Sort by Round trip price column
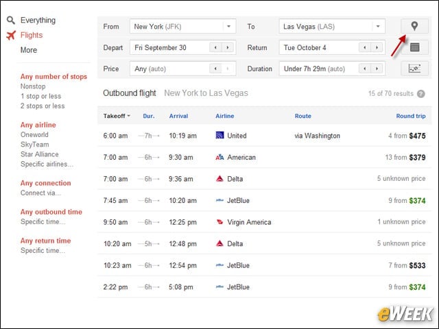439x329 pixels. click(x=411, y=116)
